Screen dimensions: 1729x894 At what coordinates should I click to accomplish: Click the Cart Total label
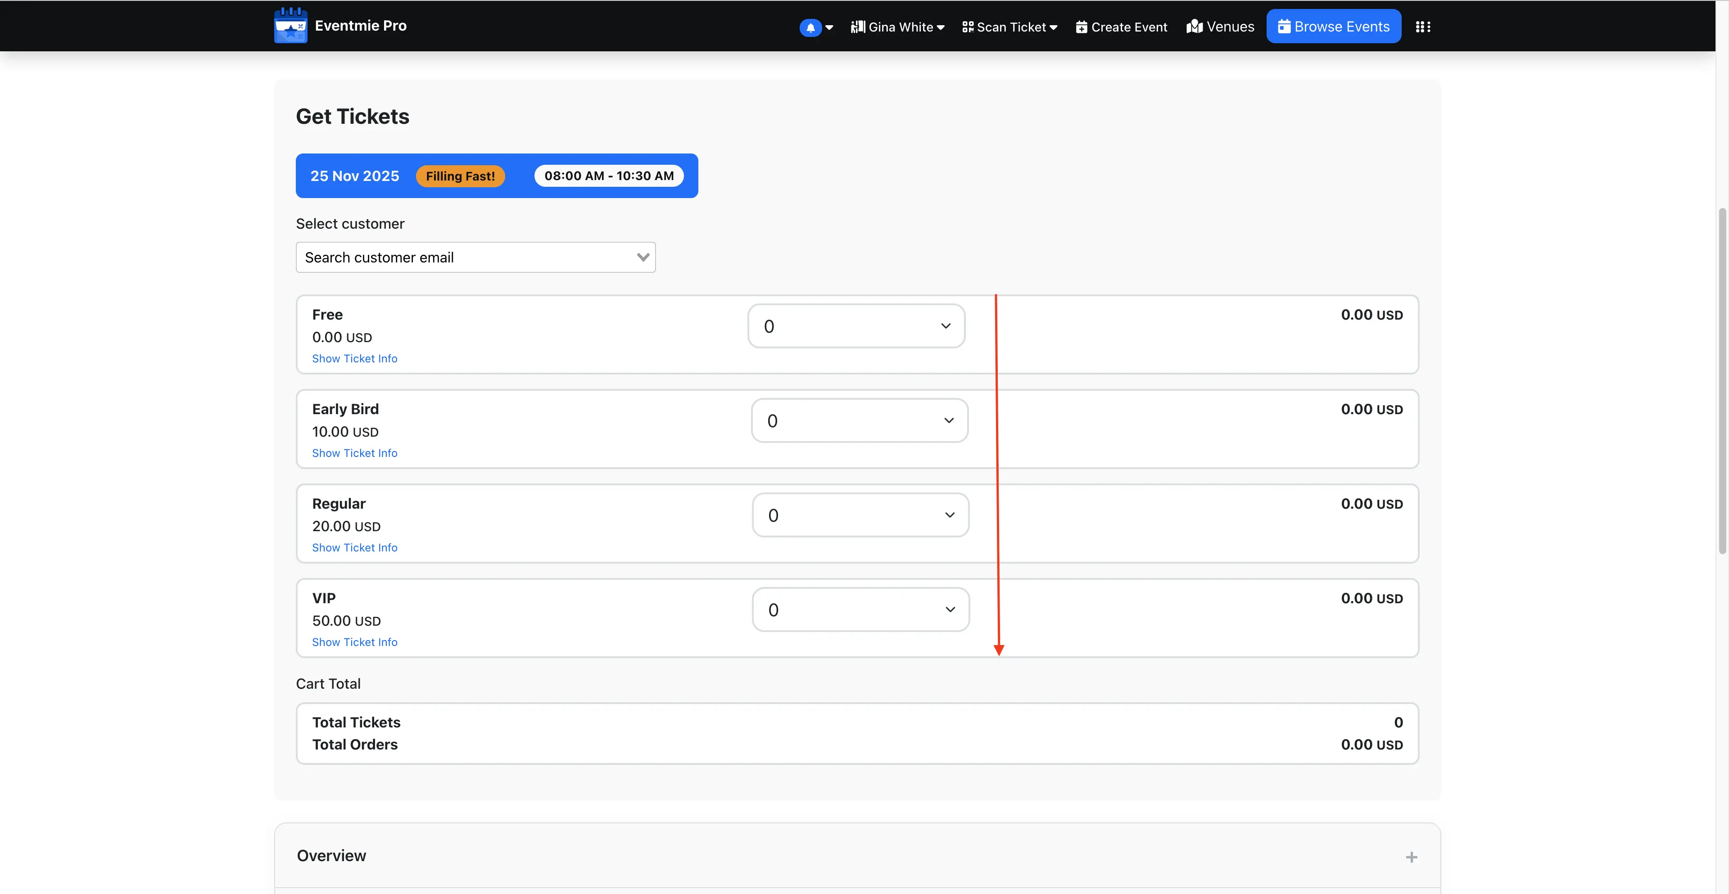point(328,683)
